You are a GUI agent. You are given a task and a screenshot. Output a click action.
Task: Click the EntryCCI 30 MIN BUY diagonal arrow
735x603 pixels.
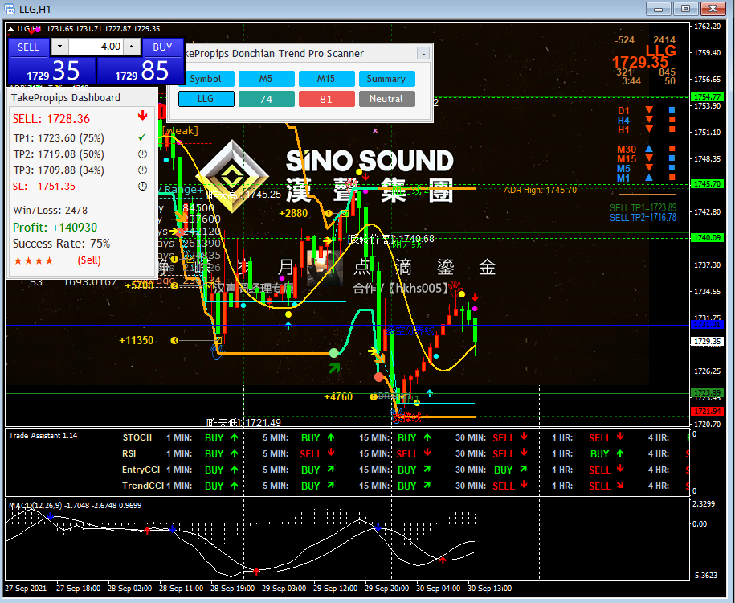coord(524,469)
